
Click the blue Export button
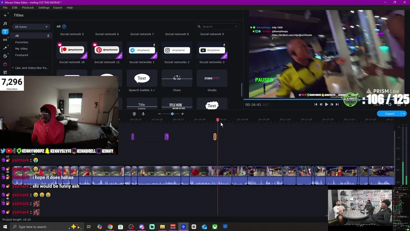pyautogui.click(x=390, y=114)
